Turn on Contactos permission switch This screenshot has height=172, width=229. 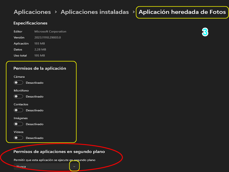[x=18, y=110]
